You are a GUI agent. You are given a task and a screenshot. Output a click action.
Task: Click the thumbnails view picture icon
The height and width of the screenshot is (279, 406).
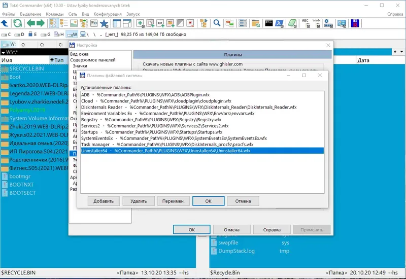coord(74,23)
